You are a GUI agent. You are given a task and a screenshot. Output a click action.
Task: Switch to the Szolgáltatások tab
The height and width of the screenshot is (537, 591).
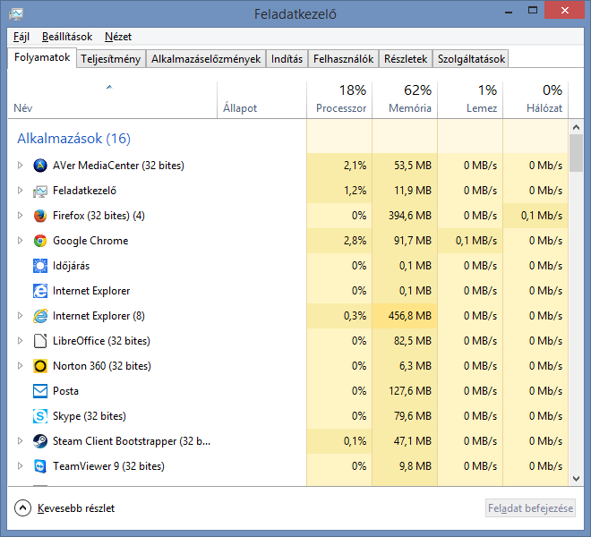[x=471, y=59]
